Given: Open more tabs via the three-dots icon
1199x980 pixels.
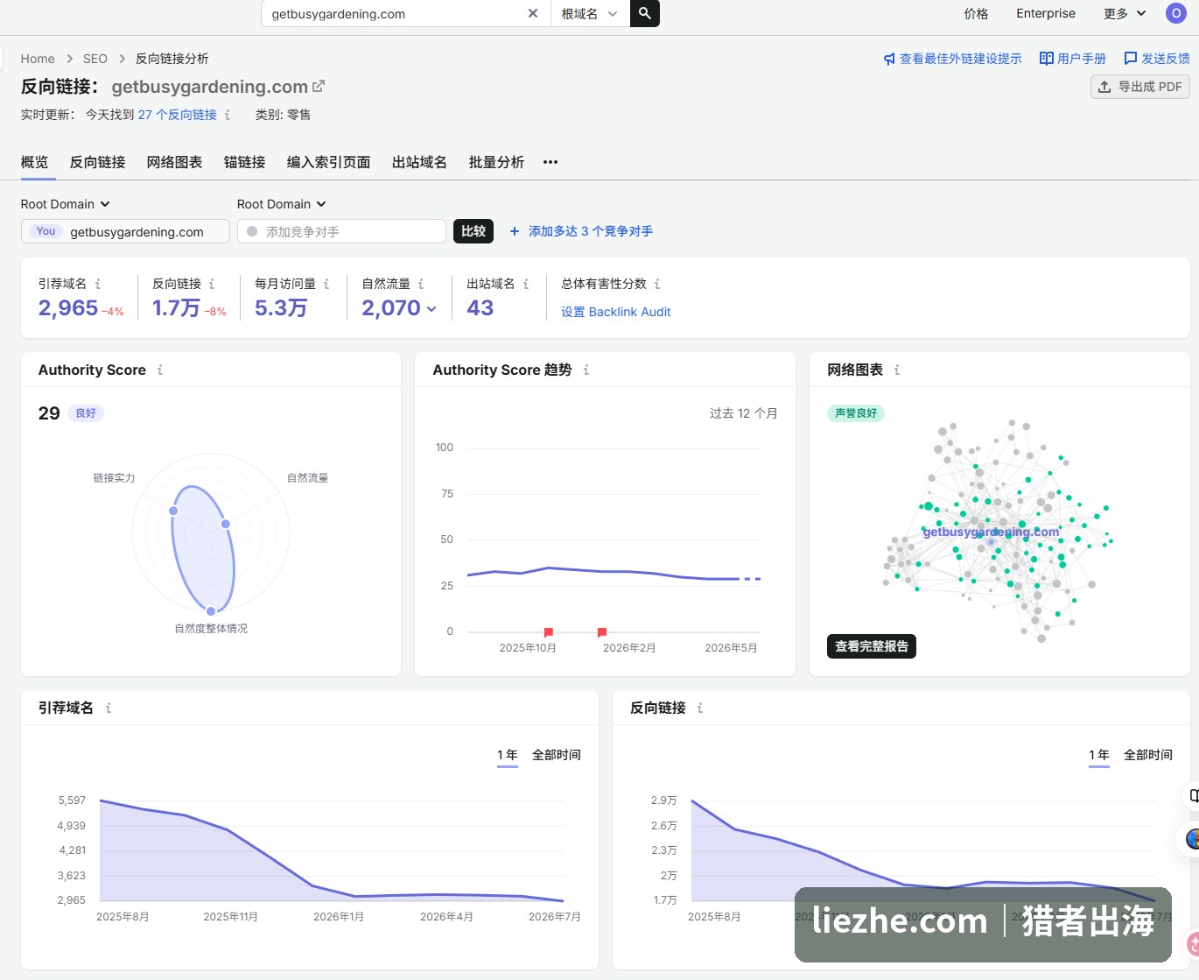Looking at the screenshot, I should (x=550, y=162).
